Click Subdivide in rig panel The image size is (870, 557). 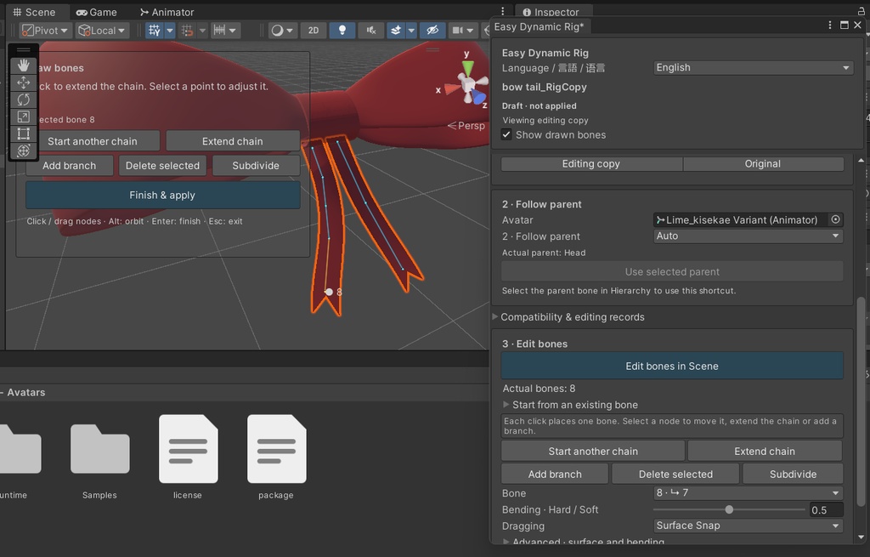click(793, 475)
